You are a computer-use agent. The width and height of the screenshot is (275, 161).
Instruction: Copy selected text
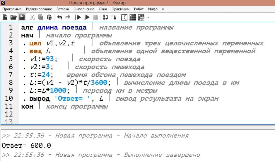click(41, 17)
